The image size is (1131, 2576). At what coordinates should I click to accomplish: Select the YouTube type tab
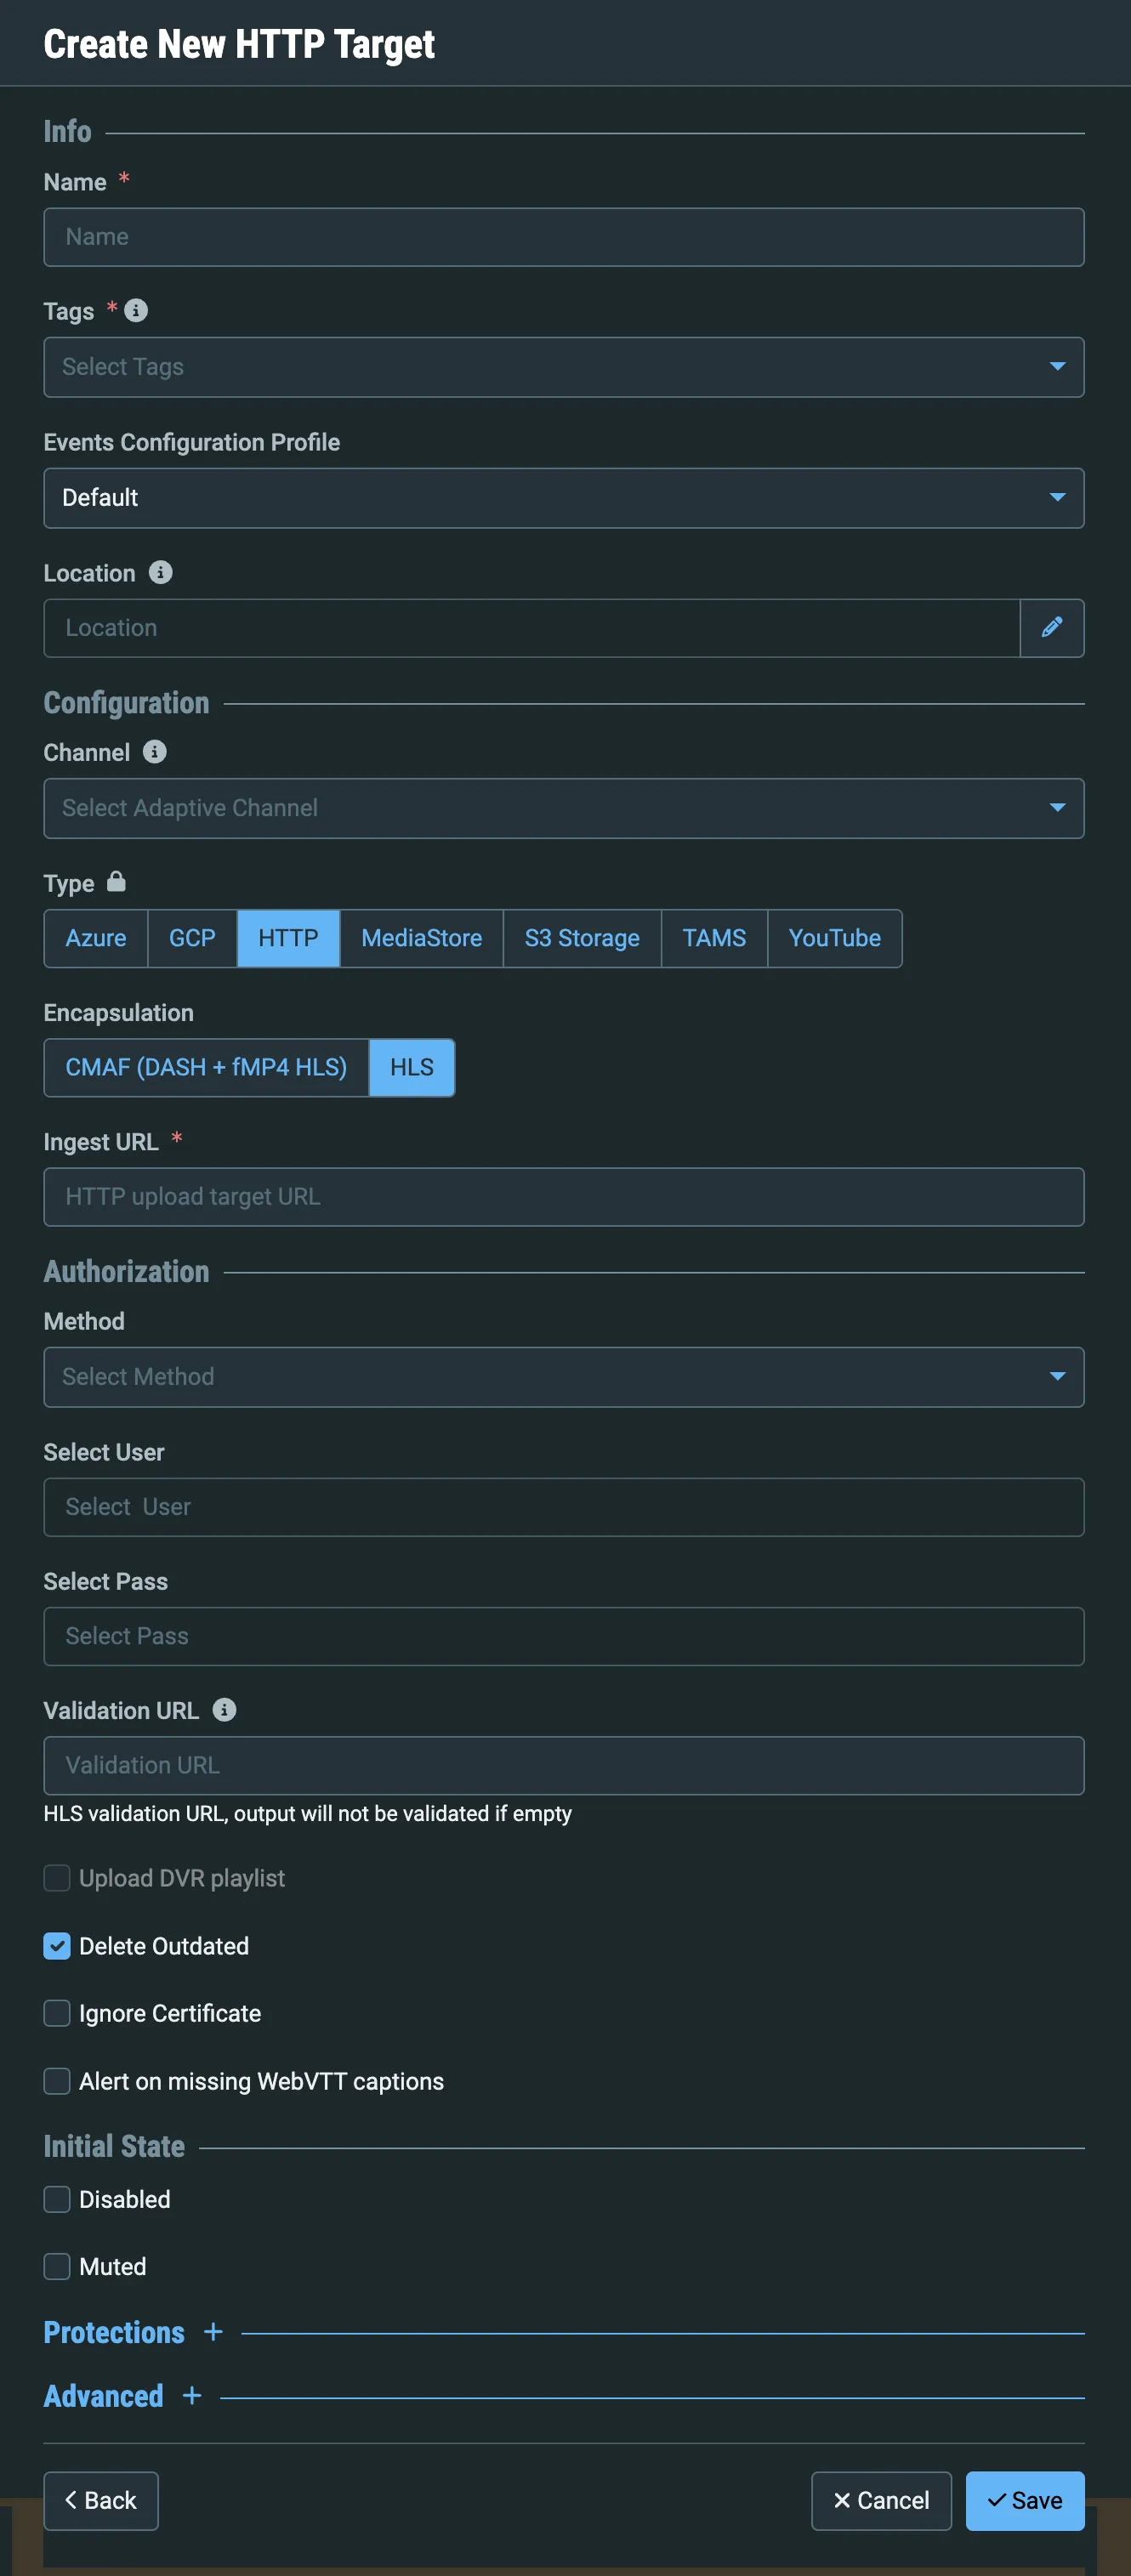click(835, 938)
